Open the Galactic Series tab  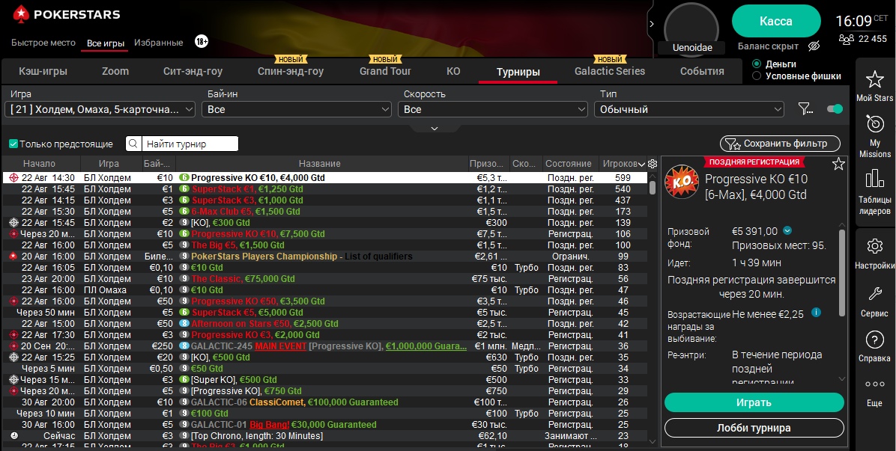[610, 71]
